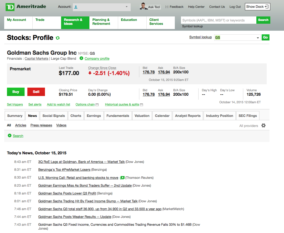The height and width of the screenshot is (233, 284).
Task: Open Goldman Sachs Q3 total staff article
Action: click(100, 209)
